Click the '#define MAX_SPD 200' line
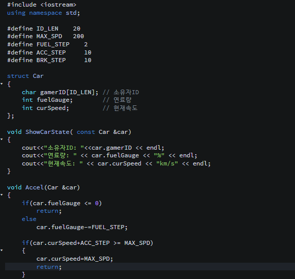Image resolution: width=295 pixels, height=279 pixels. (x=46, y=36)
